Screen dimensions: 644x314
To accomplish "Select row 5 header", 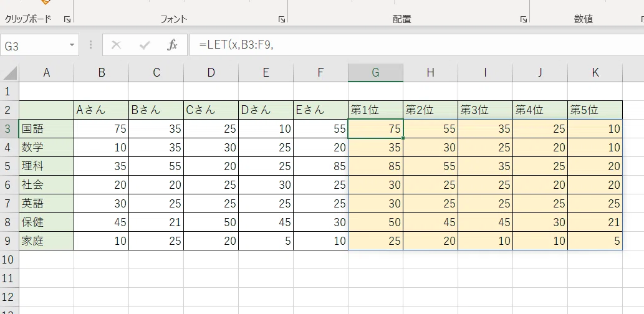I will (9, 166).
